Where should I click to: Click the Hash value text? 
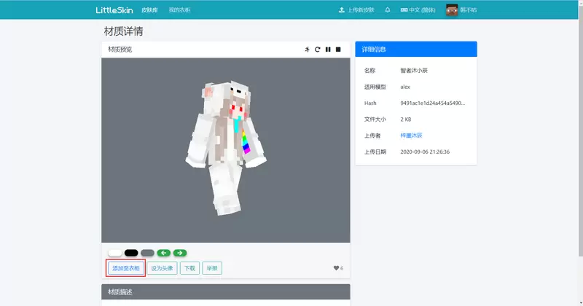pos(432,103)
